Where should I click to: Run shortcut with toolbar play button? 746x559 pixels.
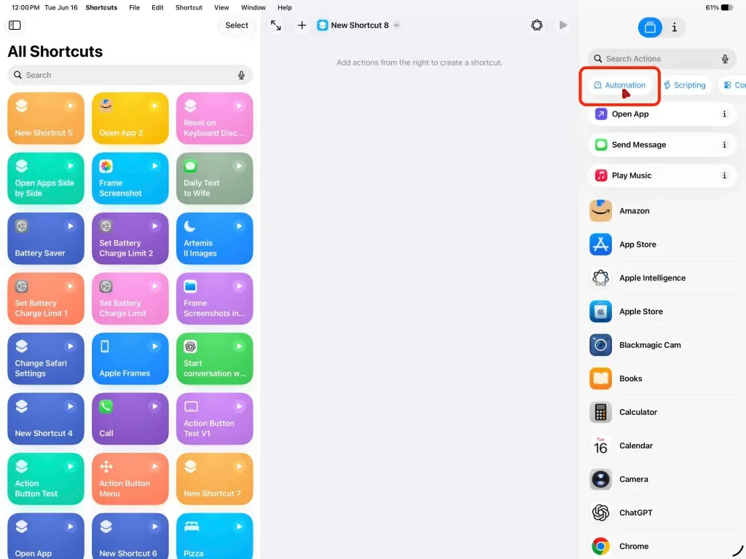(x=563, y=25)
